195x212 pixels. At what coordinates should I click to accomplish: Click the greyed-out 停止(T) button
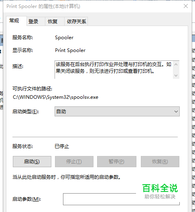point(74,162)
